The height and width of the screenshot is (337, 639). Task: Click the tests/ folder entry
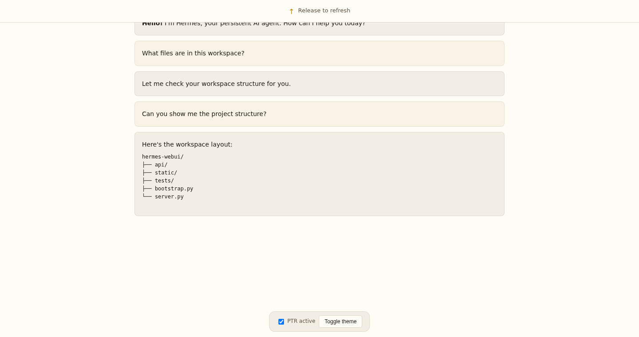pyautogui.click(x=164, y=181)
